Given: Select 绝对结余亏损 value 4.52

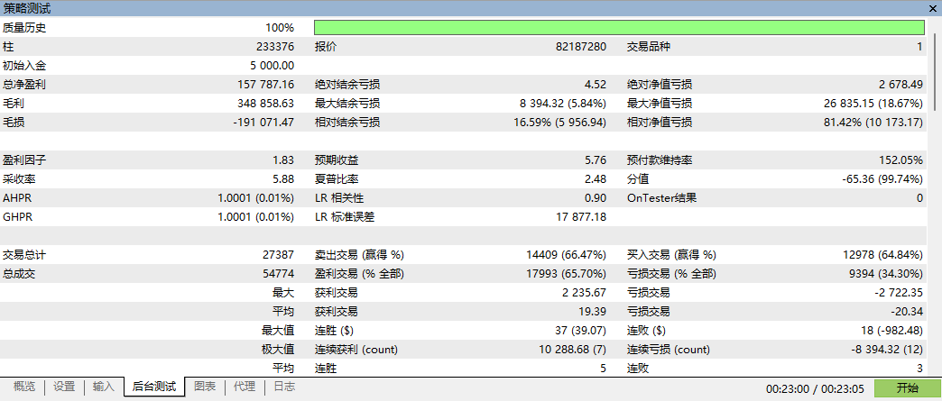Looking at the screenshot, I should pyautogui.click(x=596, y=85).
